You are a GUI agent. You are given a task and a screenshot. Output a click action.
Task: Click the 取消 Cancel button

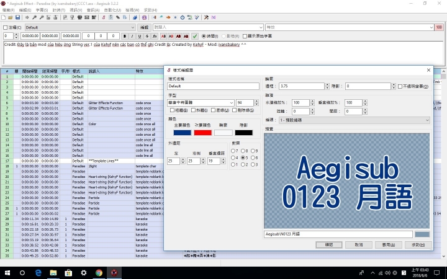(359, 245)
